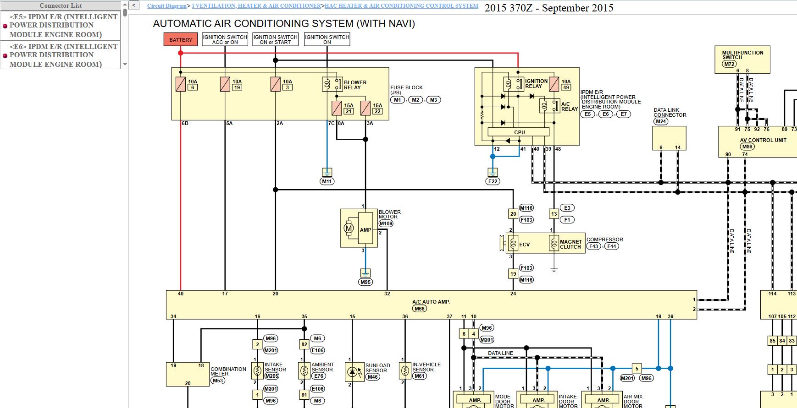Click the sunload sensor photodiode symbol
This screenshot has height=408, width=797.
(x=352, y=372)
